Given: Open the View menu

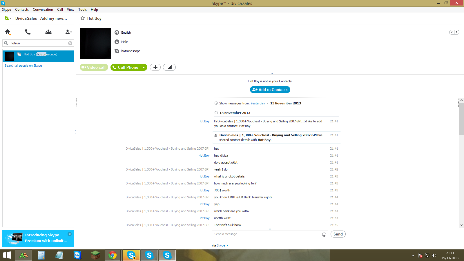Looking at the screenshot, I should 70,10.
